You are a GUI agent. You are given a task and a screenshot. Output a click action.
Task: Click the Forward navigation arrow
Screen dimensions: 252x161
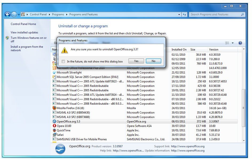(14, 14)
